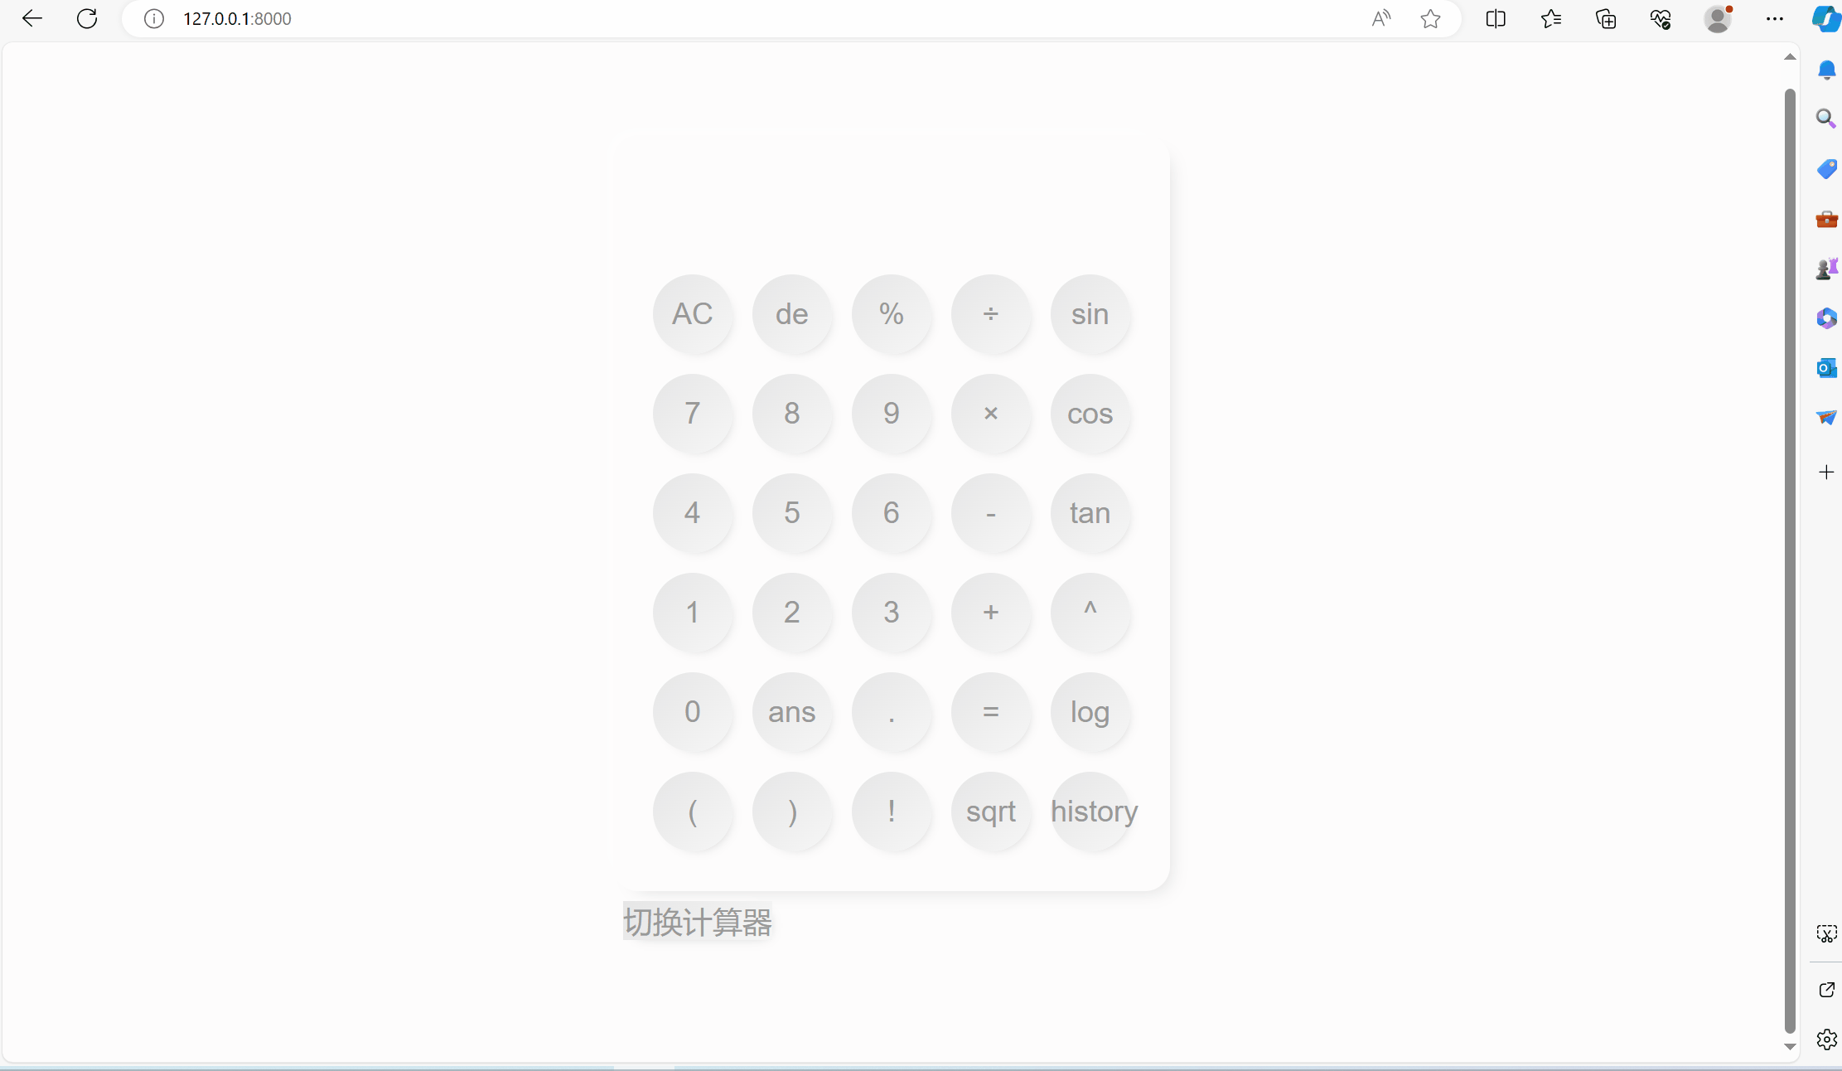Screen dimensions: 1842x1071
Task: Click the add sidebar app plus
Action: click(x=1826, y=472)
